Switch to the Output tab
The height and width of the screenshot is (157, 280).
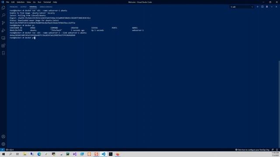(23, 7)
